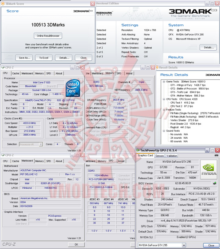Export the score with To Excel button
The width and height of the screenshot is (220, 249).
(44, 58)
